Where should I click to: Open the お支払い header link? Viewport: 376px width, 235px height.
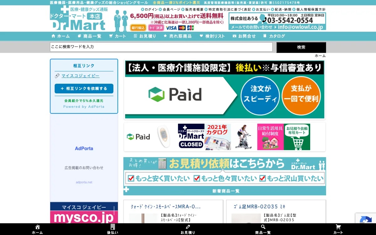pyautogui.click(x=261, y=9)
